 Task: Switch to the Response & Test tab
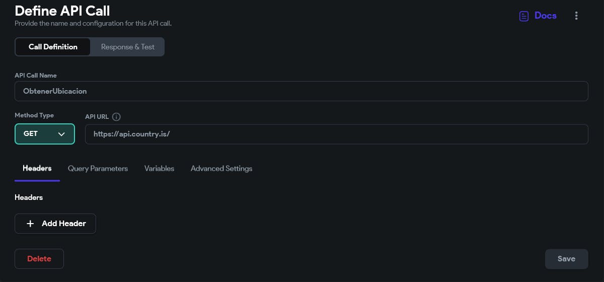coord(128,47)
